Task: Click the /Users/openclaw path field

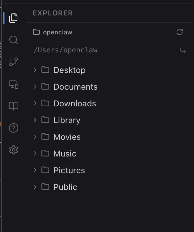Action: pyautogui.click(x=103, y=50)
